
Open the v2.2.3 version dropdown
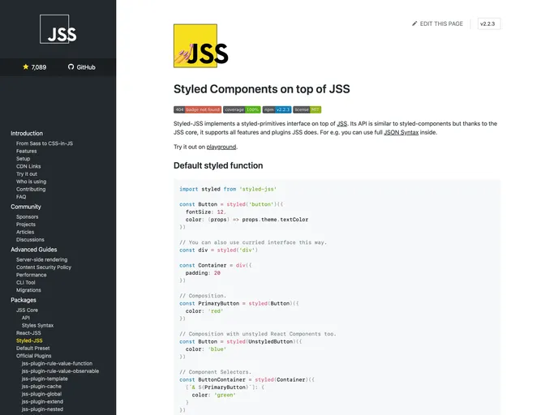click(x=489, y=24)
